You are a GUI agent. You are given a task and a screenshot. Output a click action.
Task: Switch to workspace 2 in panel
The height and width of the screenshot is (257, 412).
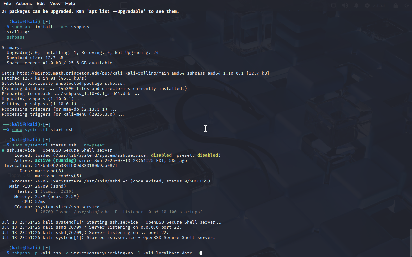90,5
